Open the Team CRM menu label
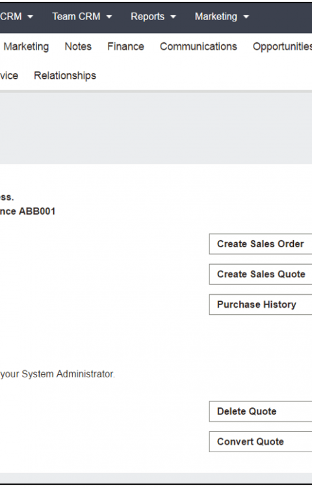Screen dimensions: 312x488 coord(76,16)
